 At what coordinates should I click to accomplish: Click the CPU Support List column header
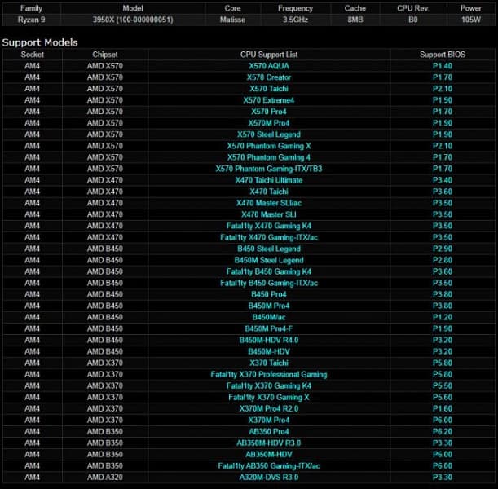tap(269, 55)
